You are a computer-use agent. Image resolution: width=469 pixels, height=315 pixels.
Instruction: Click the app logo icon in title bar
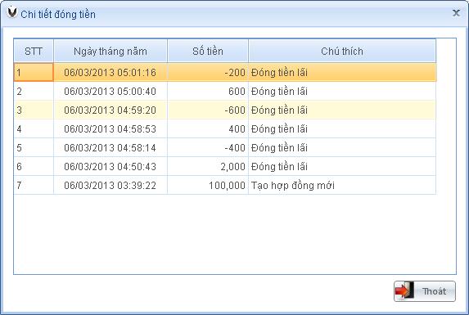tap(11, 12)
